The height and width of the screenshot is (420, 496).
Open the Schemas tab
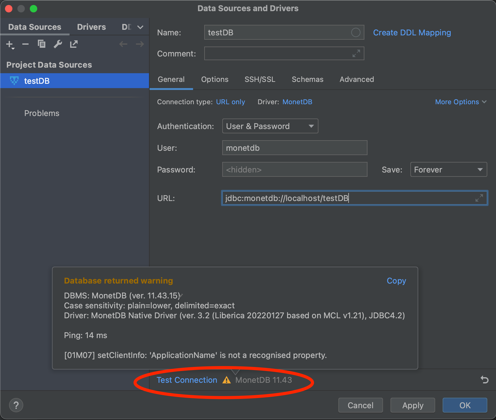pos(307,79)
